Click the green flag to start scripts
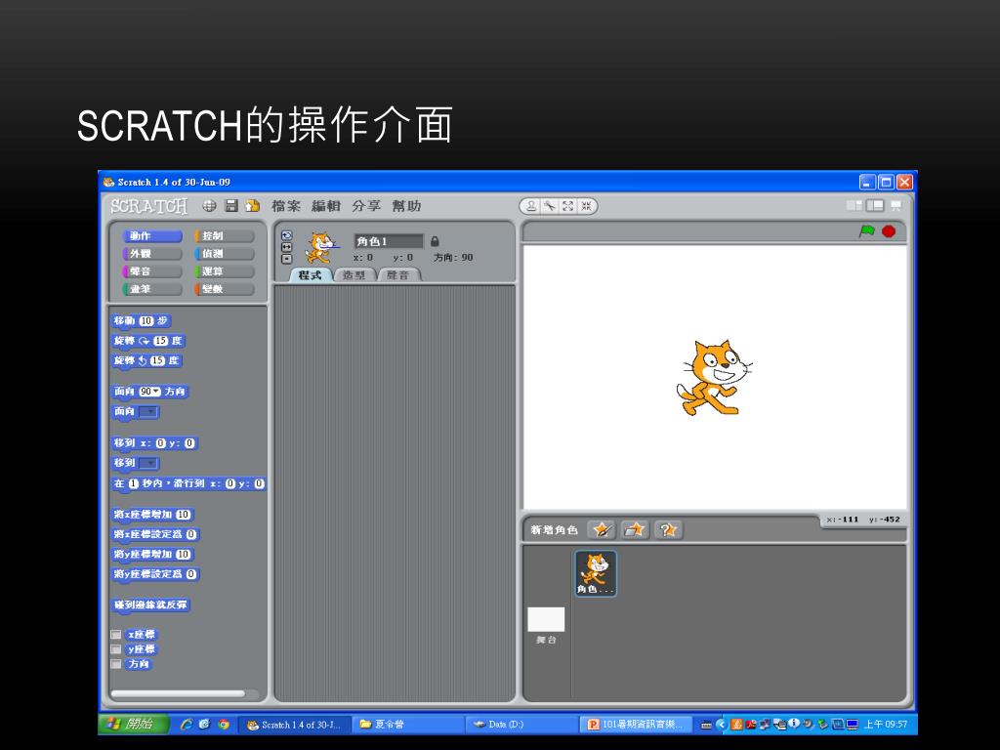 click(x=867, y=230)
